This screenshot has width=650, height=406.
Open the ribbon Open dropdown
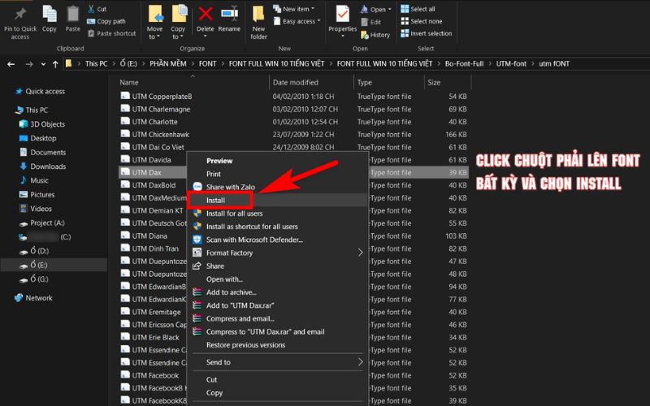pyautogui.click(x=376, y=10)
